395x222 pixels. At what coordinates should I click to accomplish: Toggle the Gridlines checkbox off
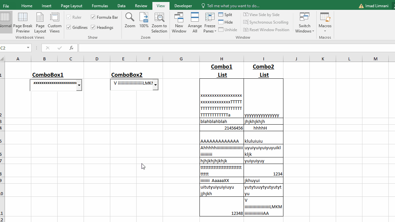pos(69,27)
